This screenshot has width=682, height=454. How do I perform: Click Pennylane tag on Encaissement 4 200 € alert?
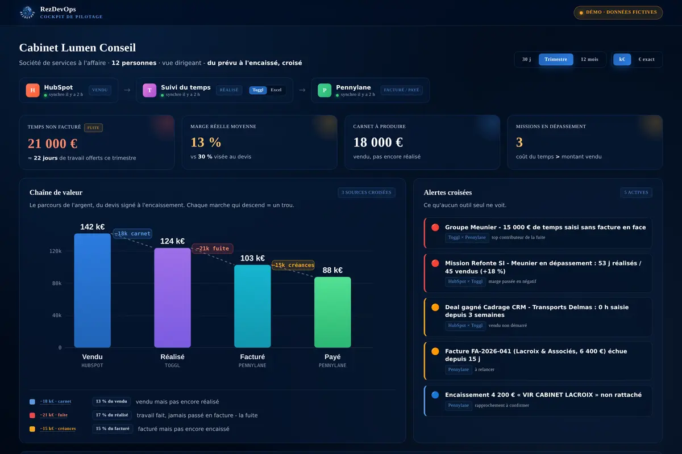pyautogui.click(x=459, y=405)
